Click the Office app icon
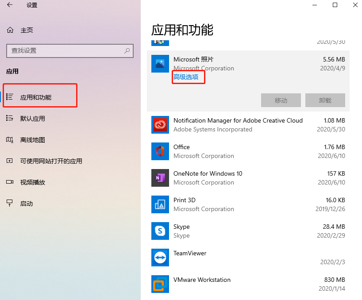Screen dimensions: 362x300 point(160,151)
